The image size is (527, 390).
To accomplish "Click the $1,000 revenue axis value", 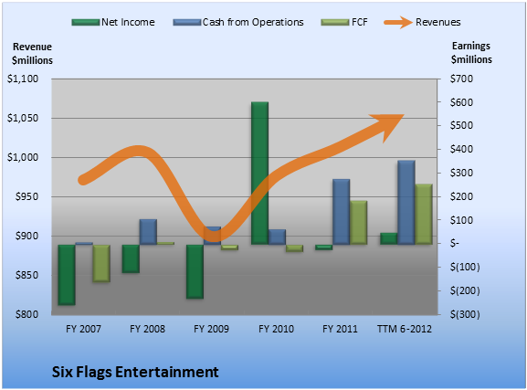I will [x=23, y=157].
